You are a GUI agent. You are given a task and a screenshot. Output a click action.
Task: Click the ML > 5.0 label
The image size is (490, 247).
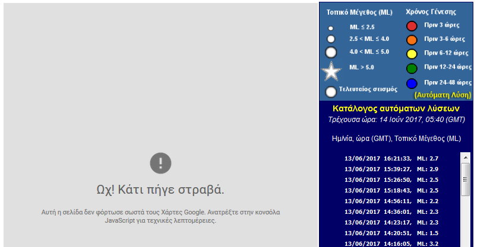click(362, 68)
